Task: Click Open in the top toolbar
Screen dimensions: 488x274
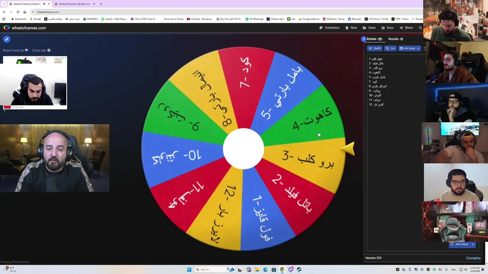Action: tap(369, 28)
